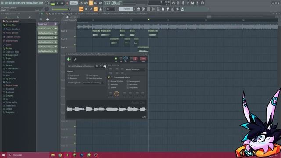281x158 pixels.
Task: Open the time stretching Mode dropdown
Action: click(x=138, y=70)
